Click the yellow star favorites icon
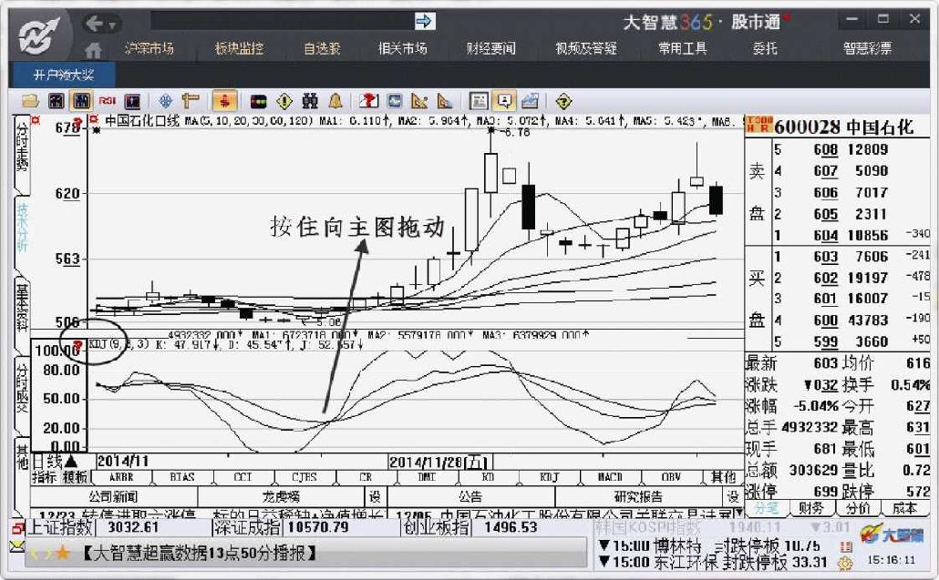This screenshot has width=939, height=580. 63,553
